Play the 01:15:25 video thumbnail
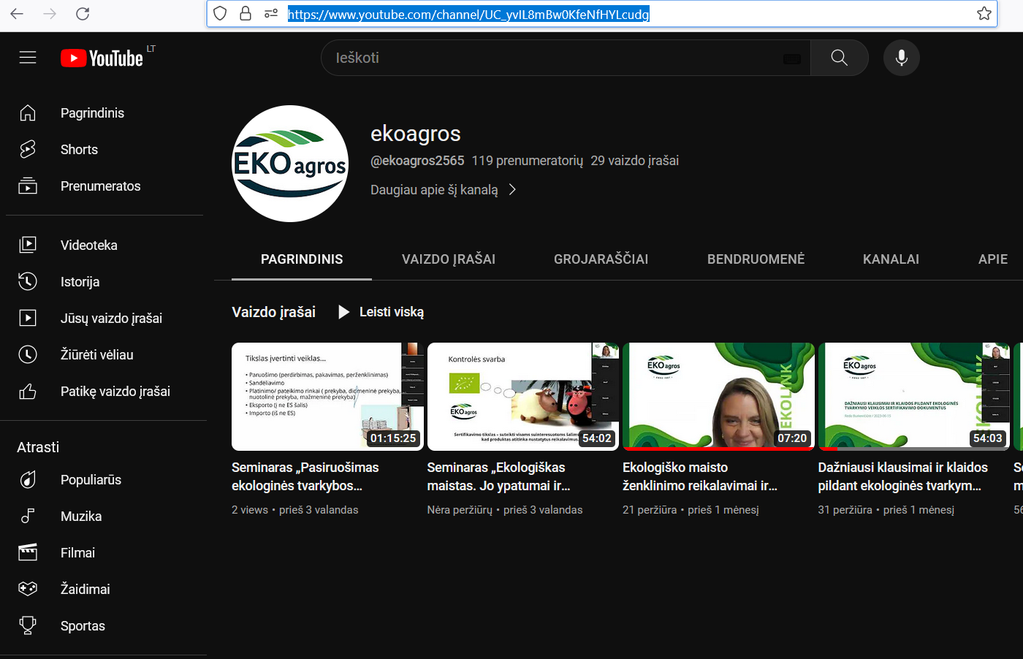Image resolution: width=1023 pixels, height=659 pixels. click(327, 397)
